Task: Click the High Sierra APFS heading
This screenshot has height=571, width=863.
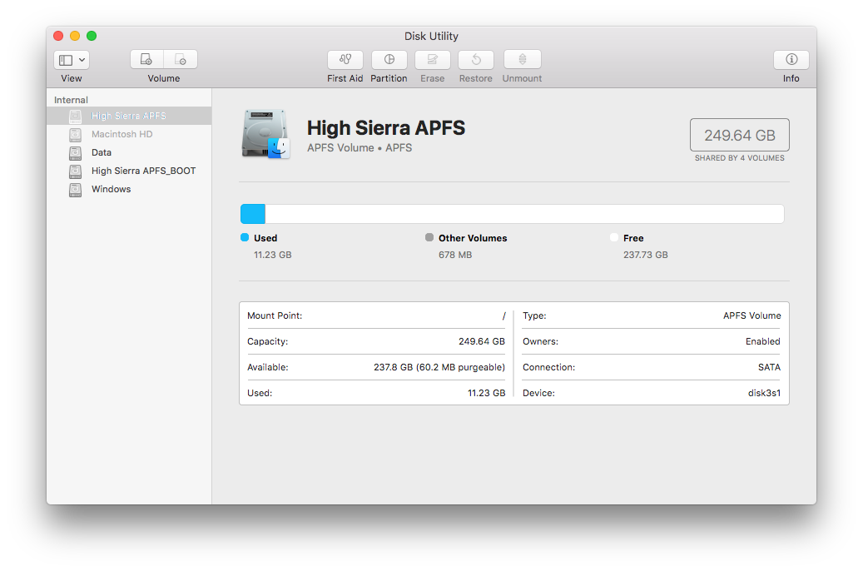Action: pyautogui.click(x=386, y=127)
